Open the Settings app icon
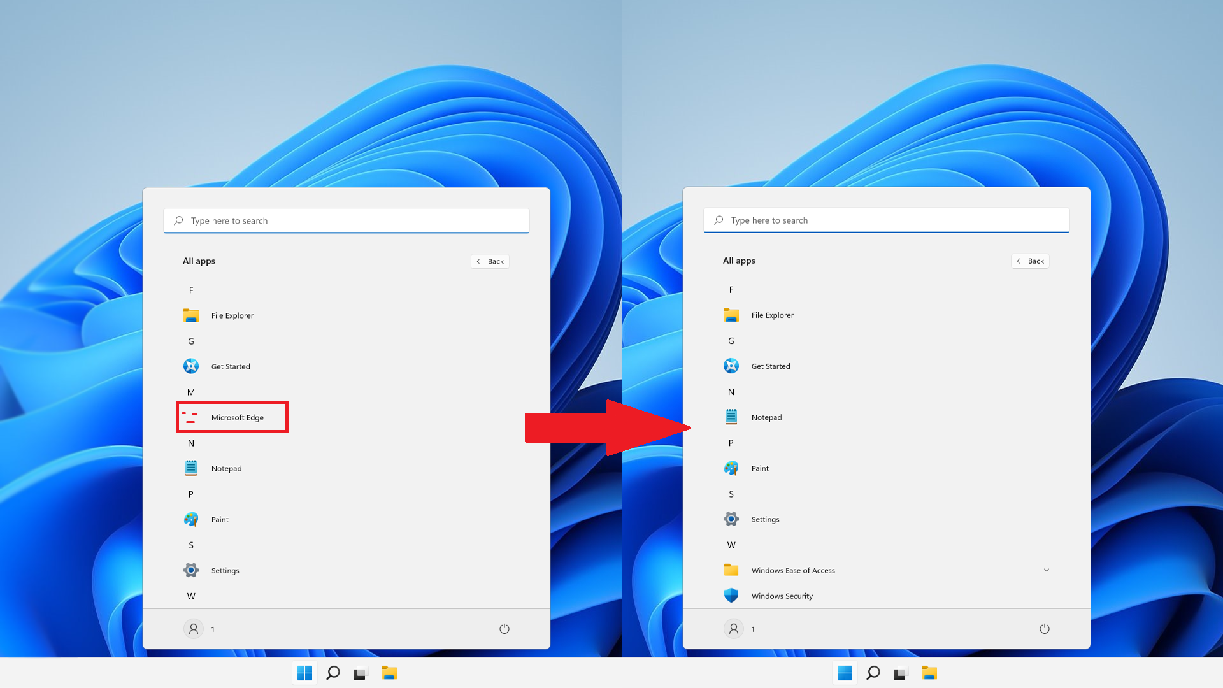The width and height of the screenshot is (1223, 688). click(x=731, y=519)
